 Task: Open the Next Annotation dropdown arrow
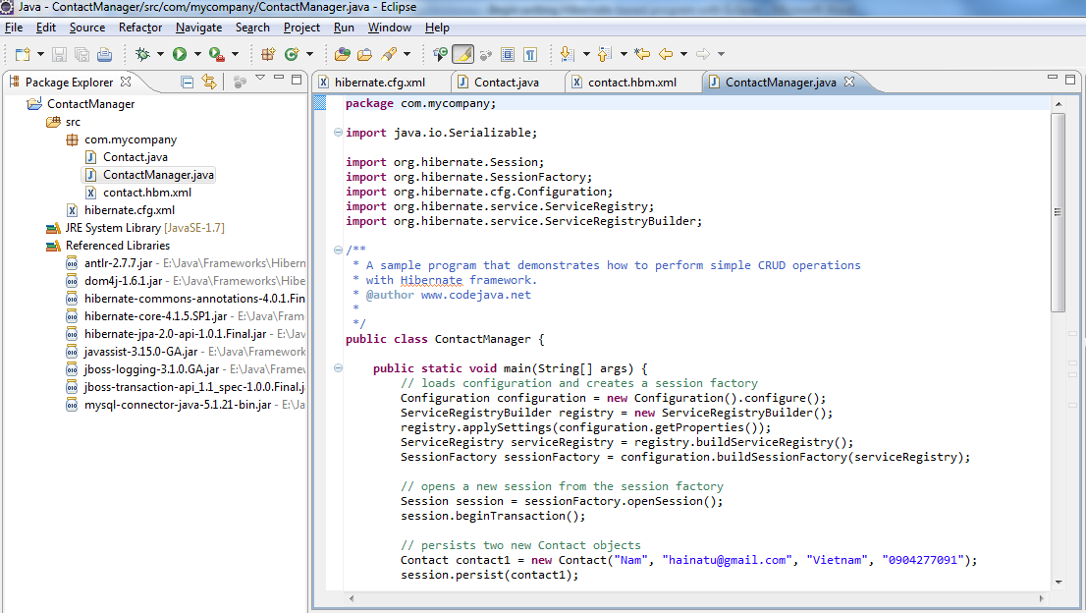coord(586,54)
